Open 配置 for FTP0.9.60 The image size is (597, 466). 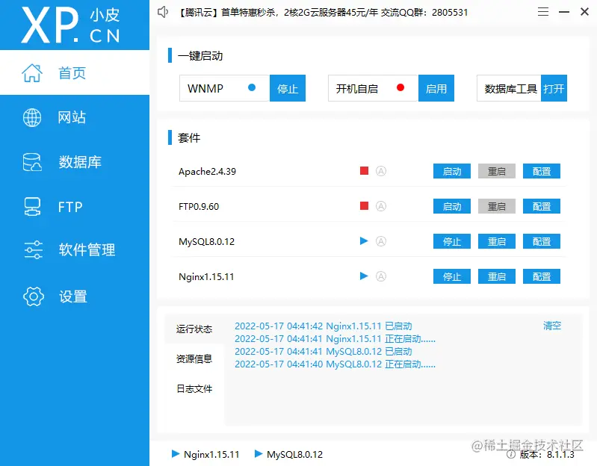[x=542, y=206]
